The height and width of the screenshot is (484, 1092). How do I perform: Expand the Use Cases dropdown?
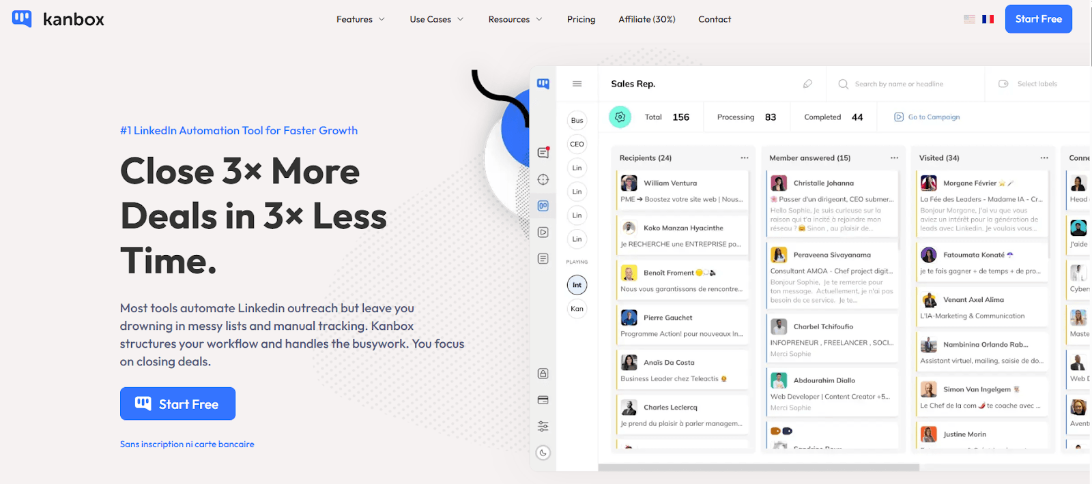tap(436, 19)
